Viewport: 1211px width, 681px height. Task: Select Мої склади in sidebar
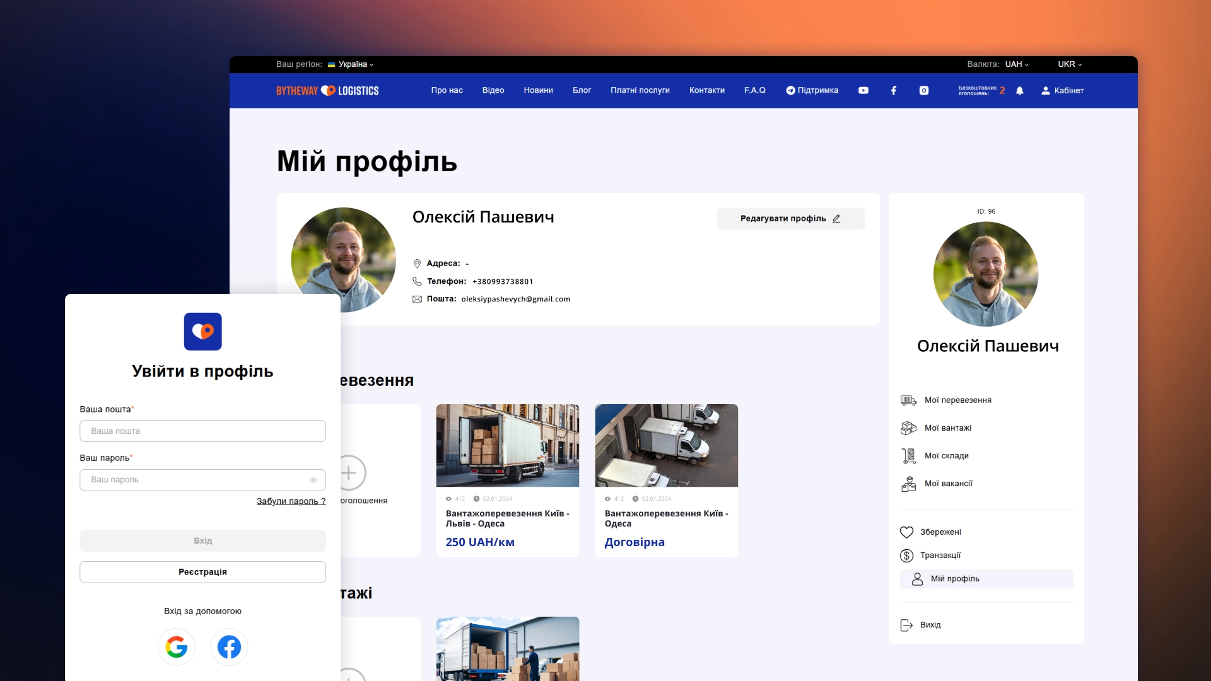click(x=946, y=455)
